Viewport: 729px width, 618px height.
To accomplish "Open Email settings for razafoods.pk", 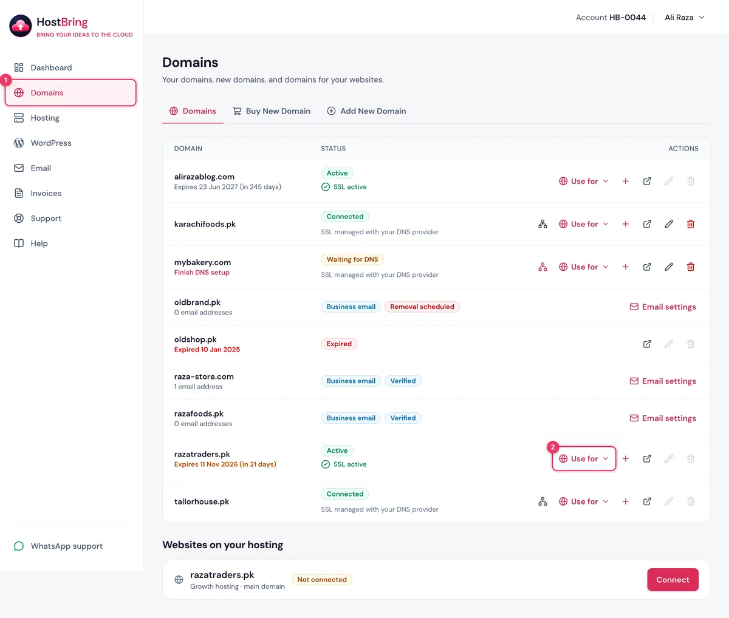I will click(x=663, y=418).
